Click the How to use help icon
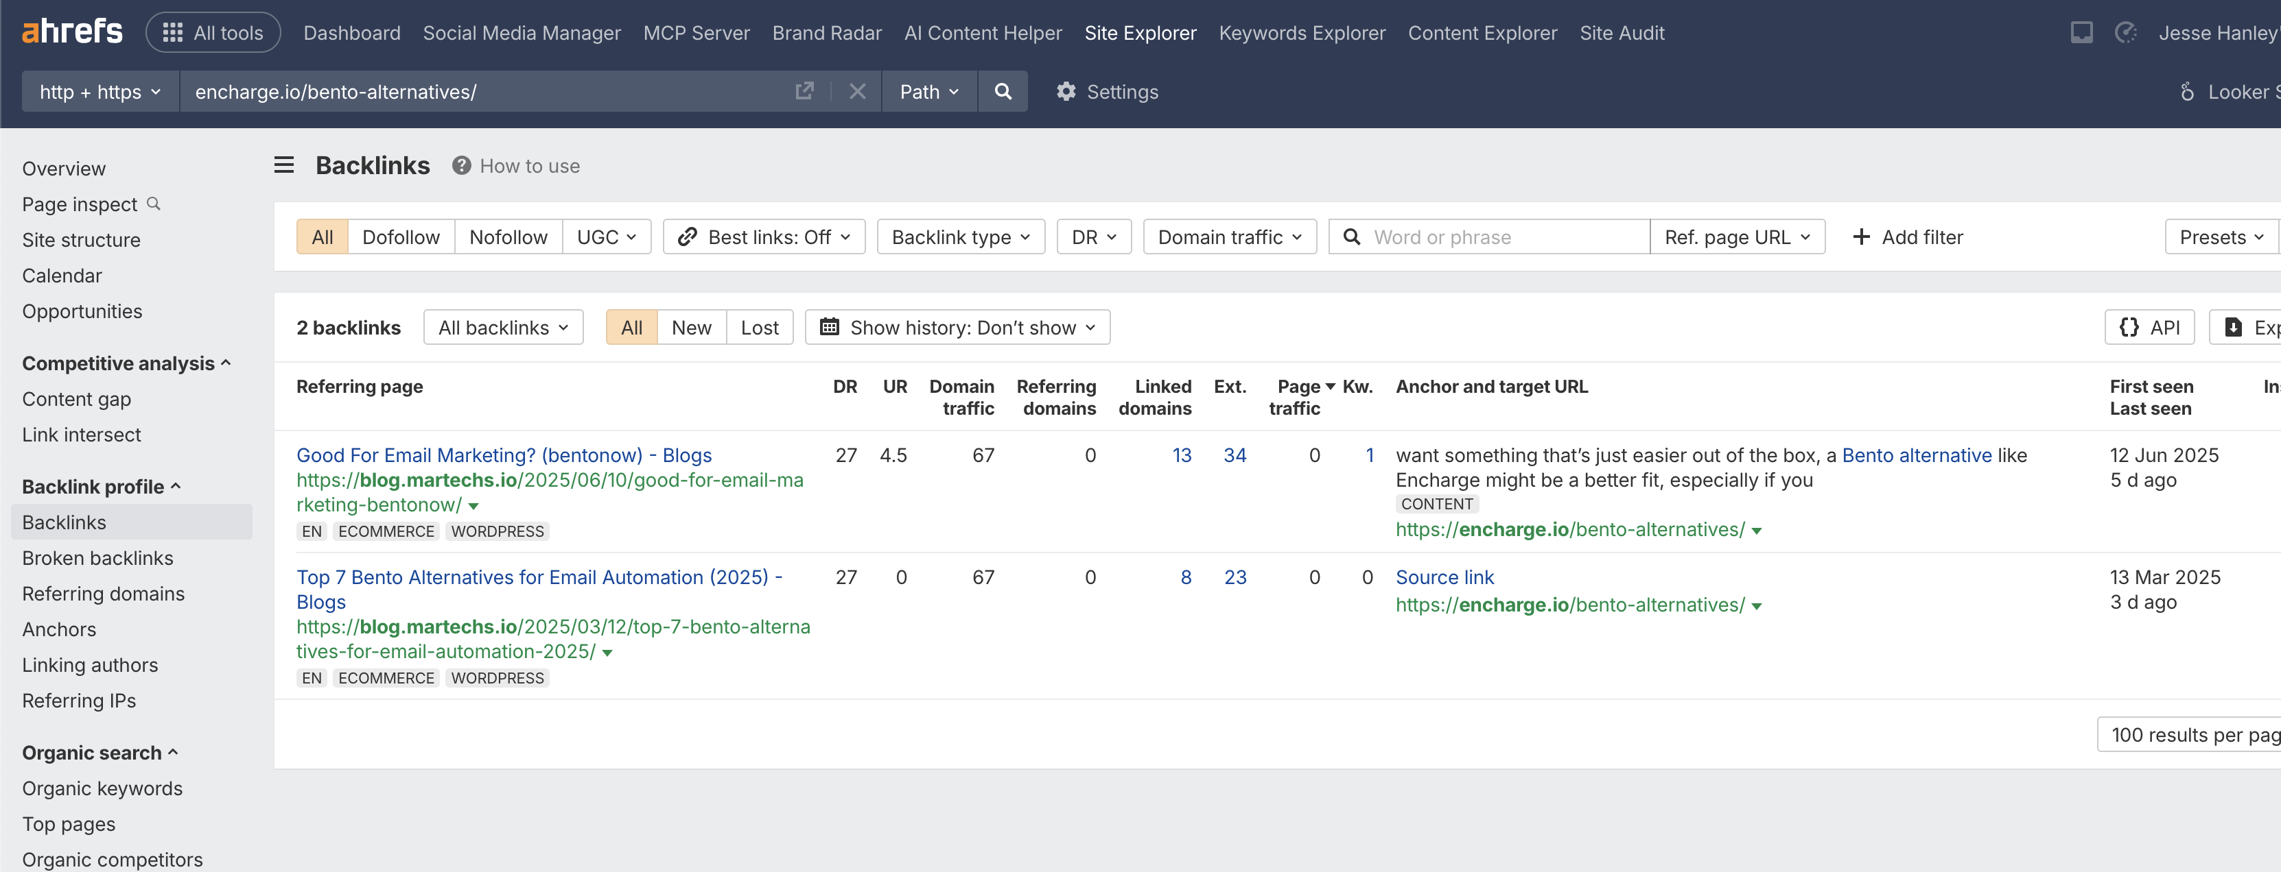Image resolution: width=2281 pixels, height=872 pixels. (461, 165)
